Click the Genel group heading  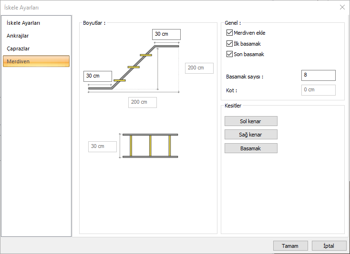pyautogui.click(x=233, y=23)
